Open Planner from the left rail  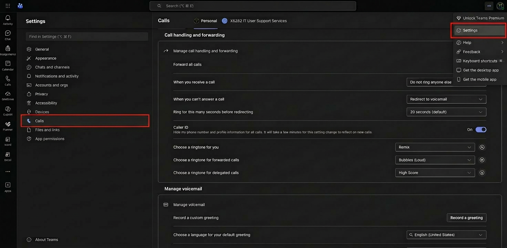pos(8,126)
